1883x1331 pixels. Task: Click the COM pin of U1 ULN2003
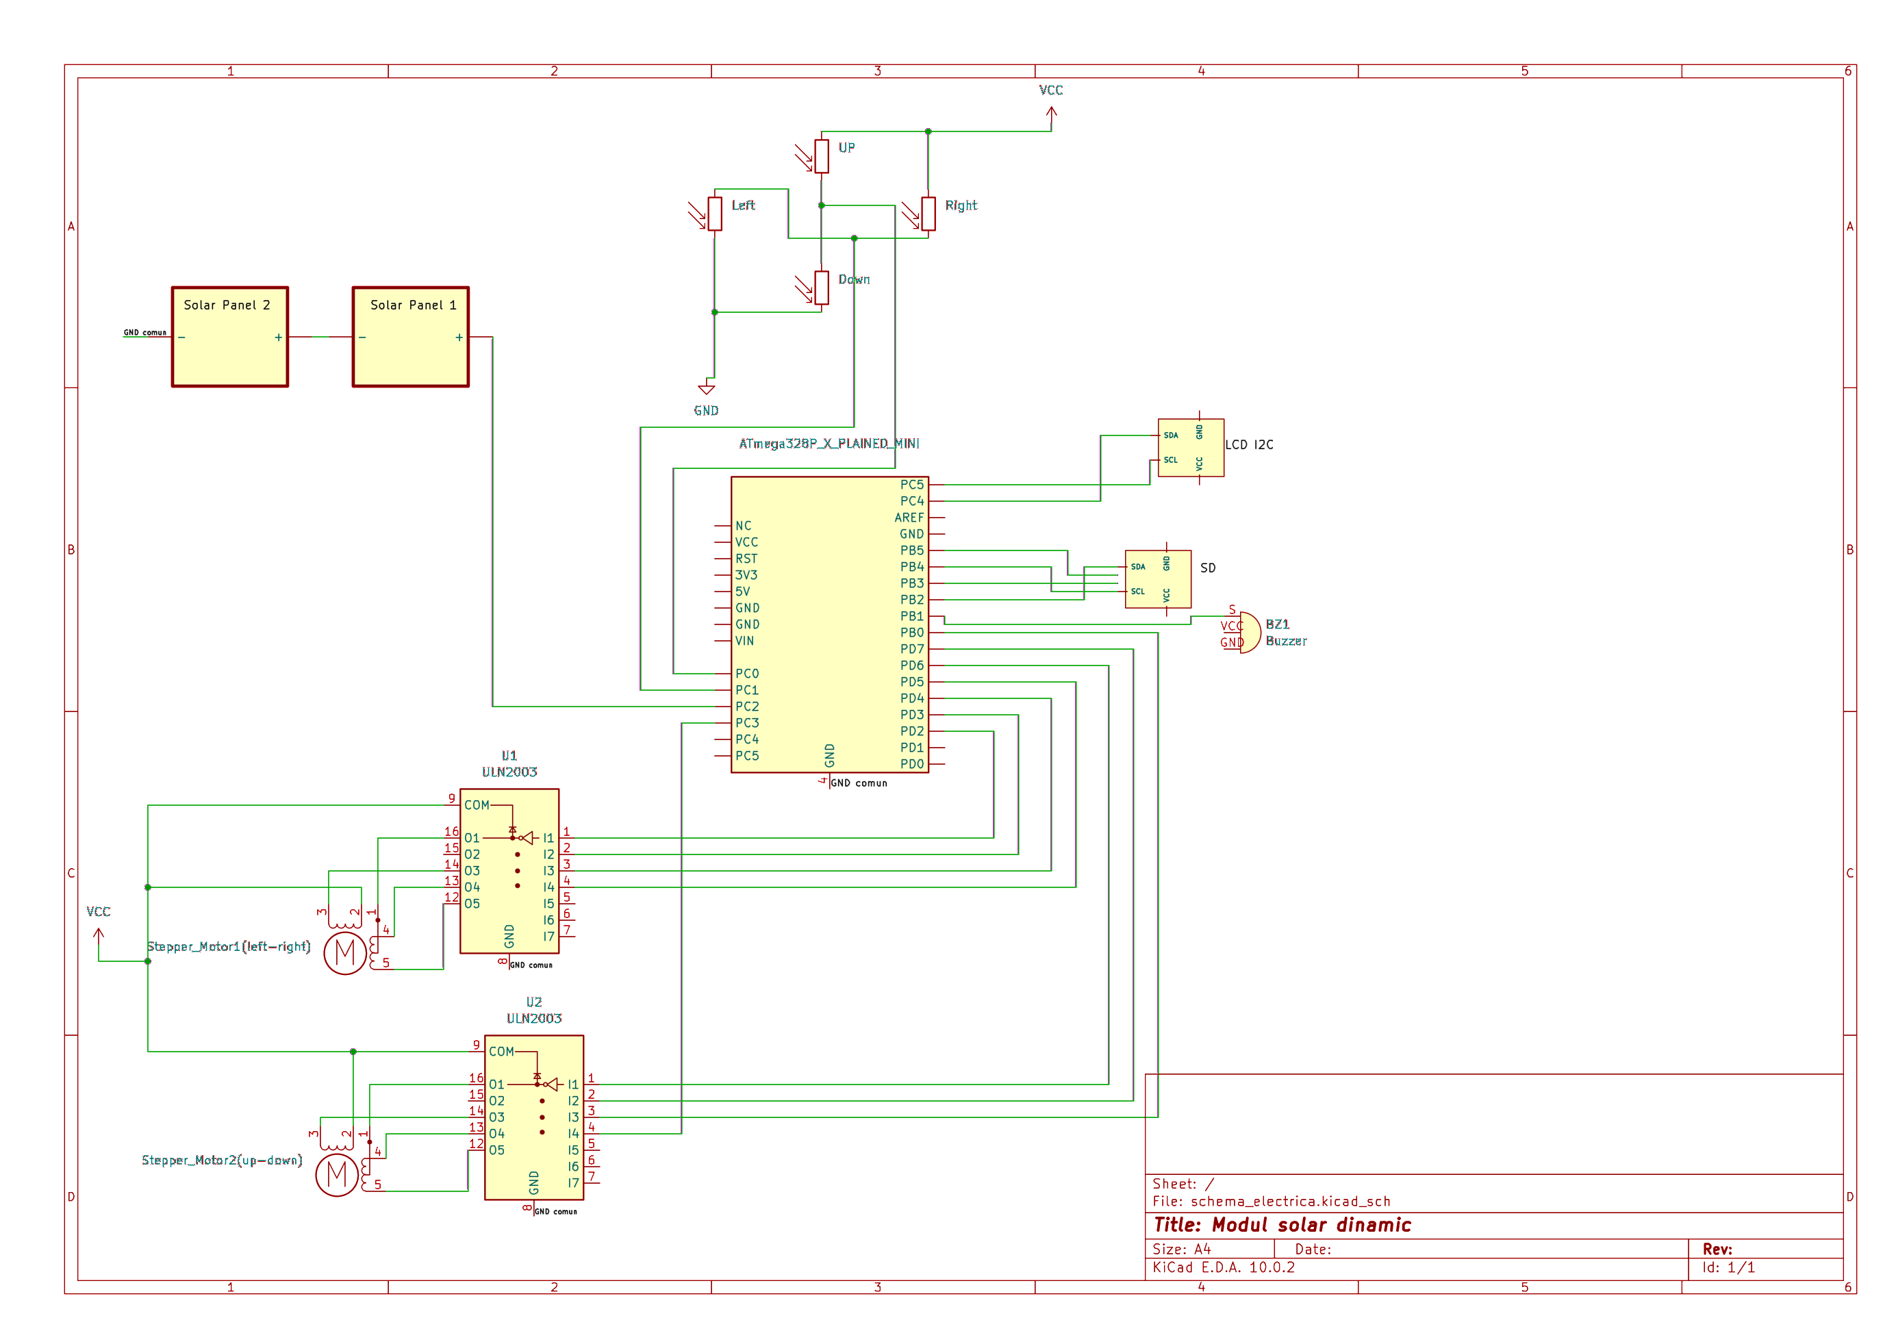(477, 805)
